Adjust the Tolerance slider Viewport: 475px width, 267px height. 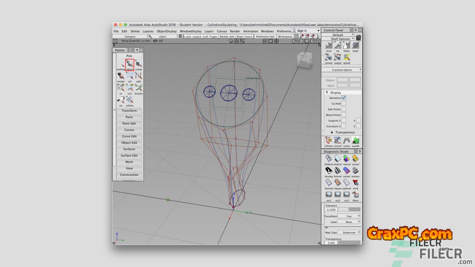click(x=349, y=210)
